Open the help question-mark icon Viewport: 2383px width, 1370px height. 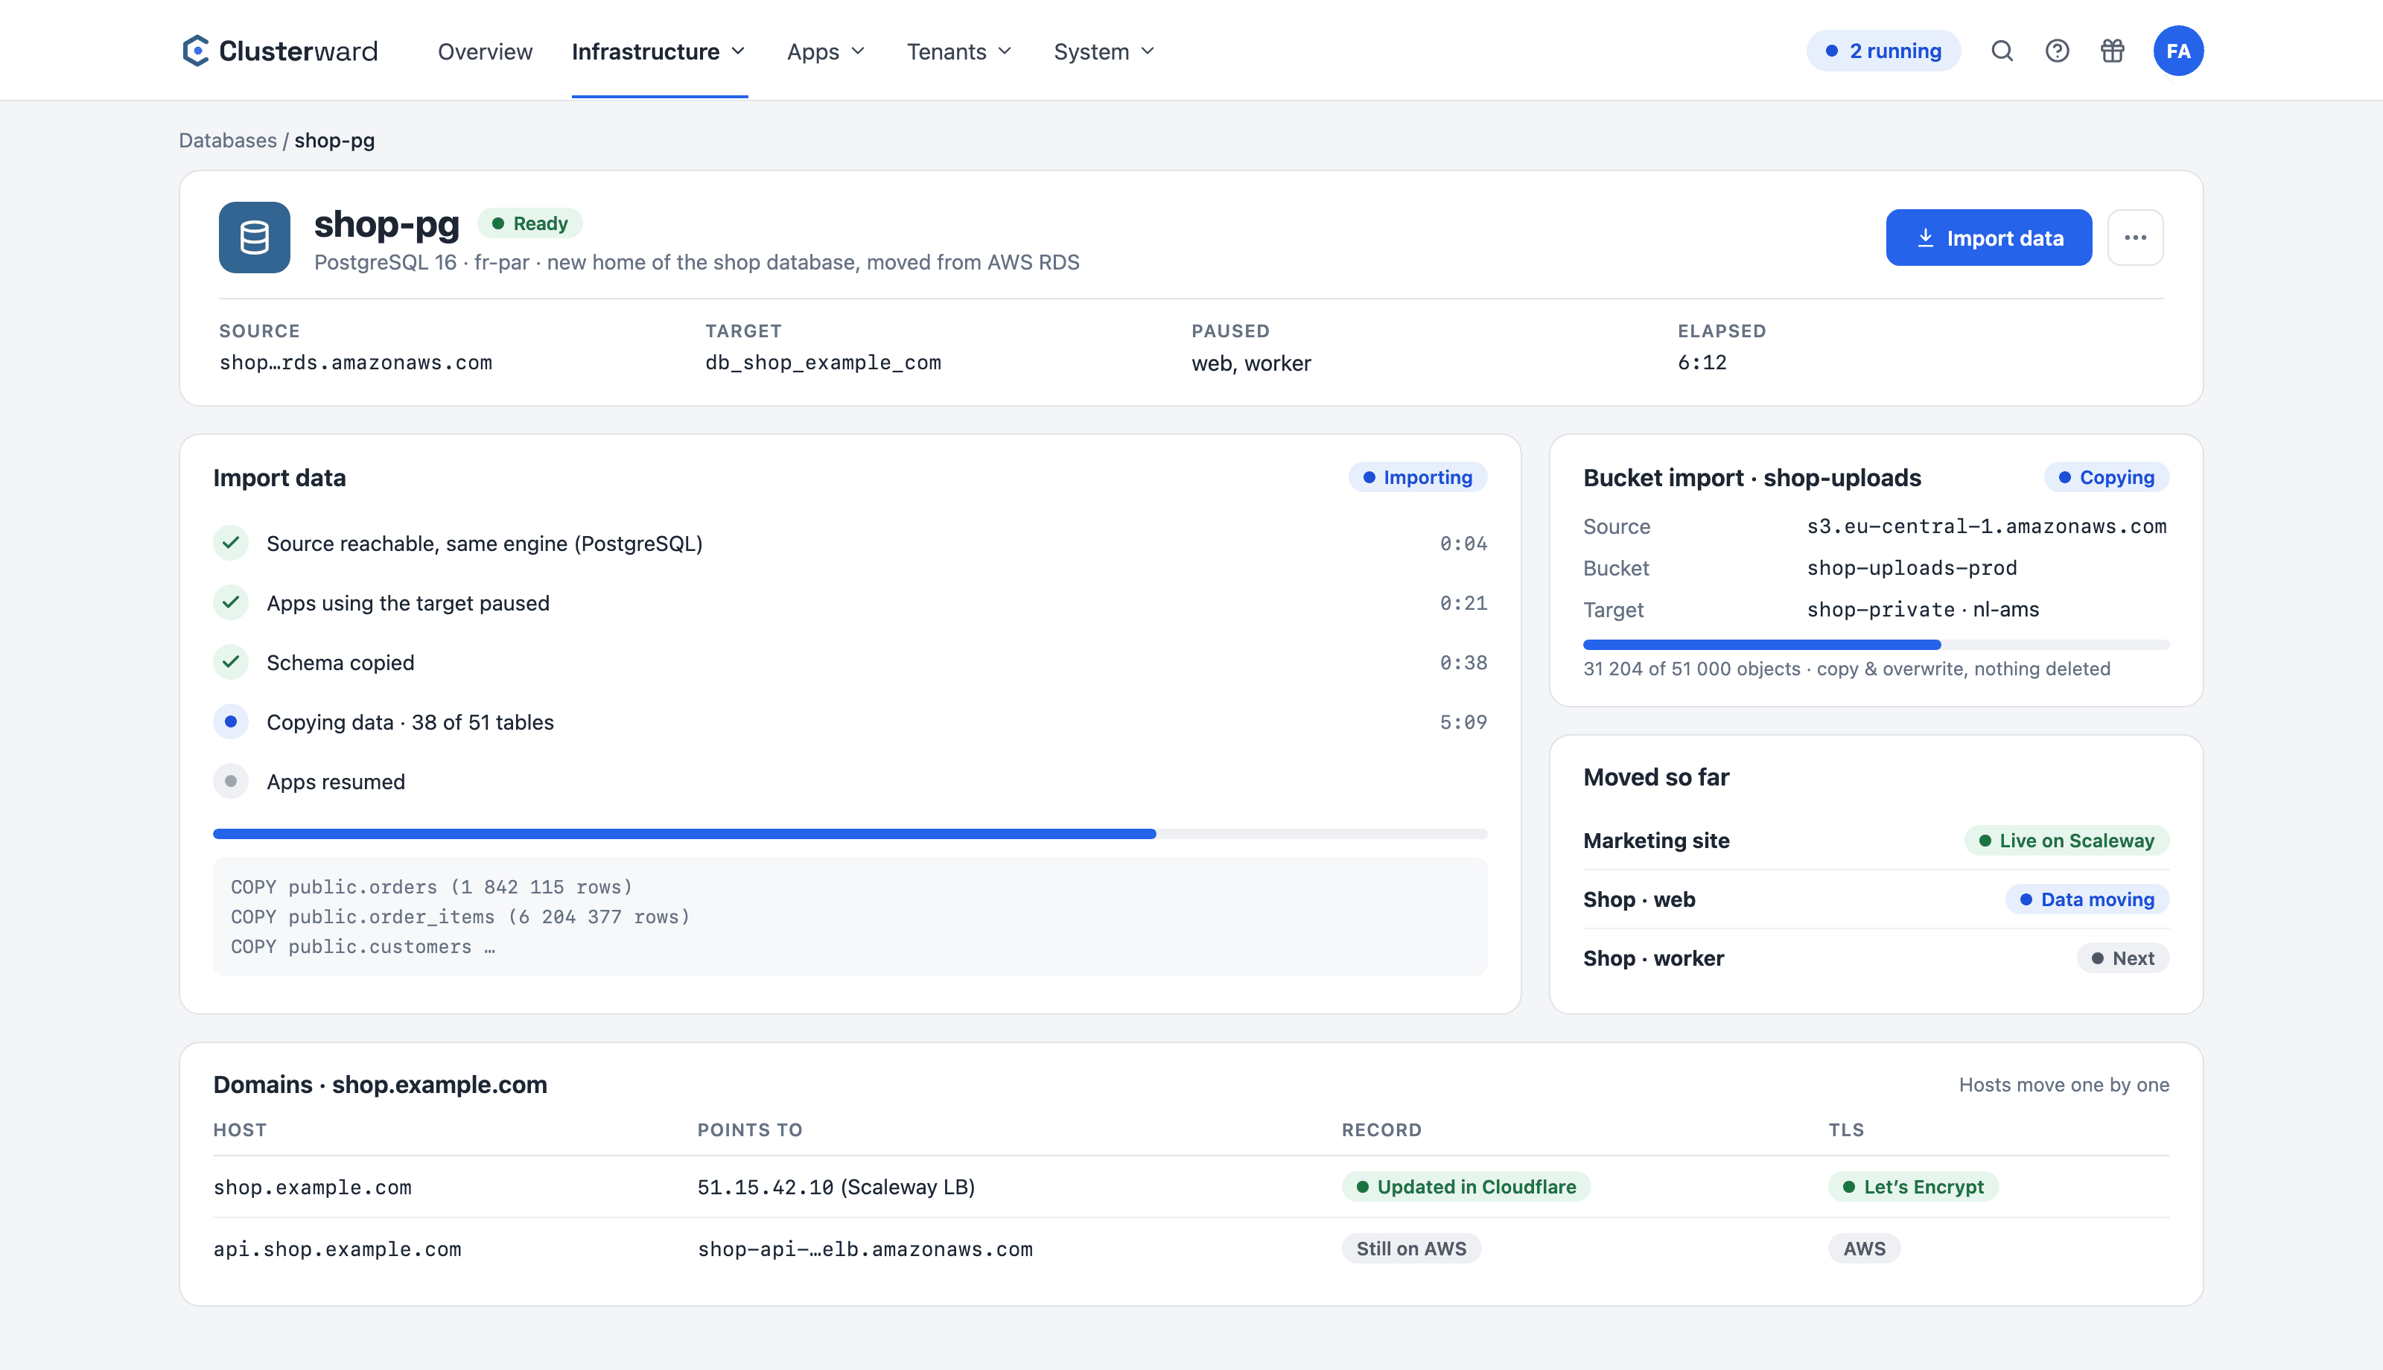tap(2058, 51)
